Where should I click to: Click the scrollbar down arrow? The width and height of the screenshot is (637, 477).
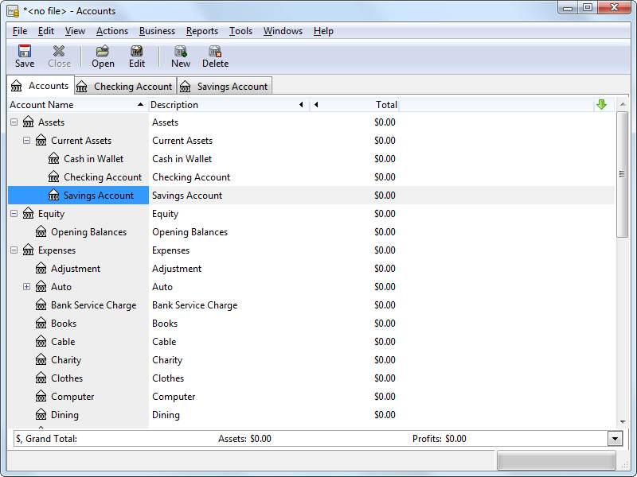pos(622,422)
